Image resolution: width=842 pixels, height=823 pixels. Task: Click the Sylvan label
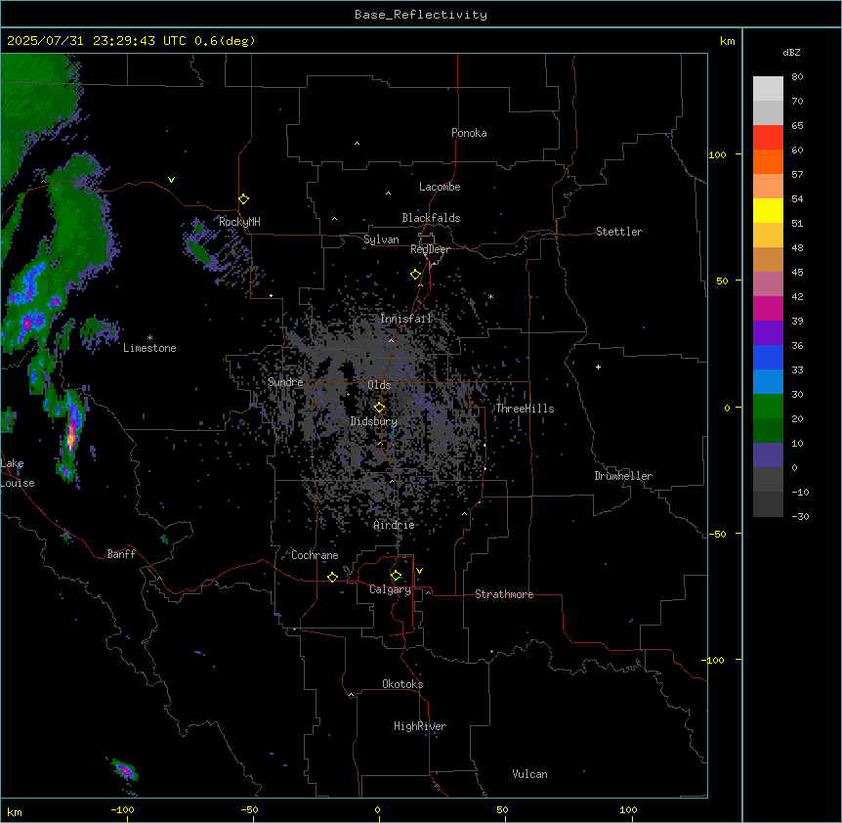click(x=381, y=239)
